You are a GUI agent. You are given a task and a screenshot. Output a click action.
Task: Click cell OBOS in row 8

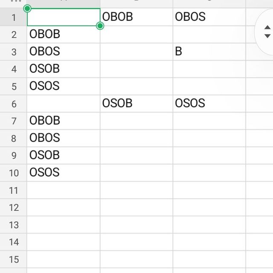click(64, 138)
